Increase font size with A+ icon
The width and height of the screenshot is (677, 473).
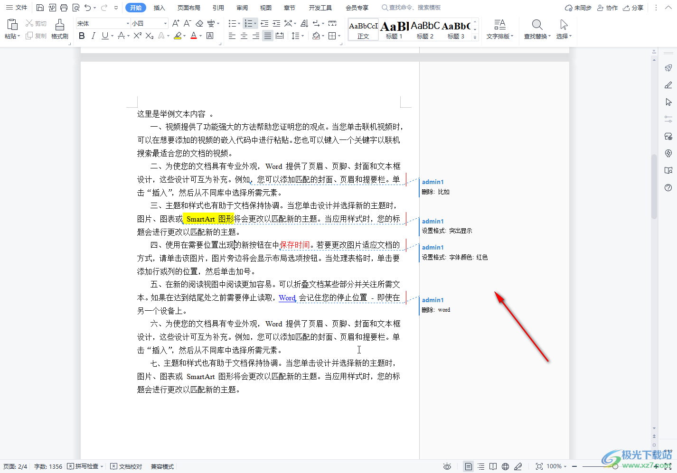[176, 23]
